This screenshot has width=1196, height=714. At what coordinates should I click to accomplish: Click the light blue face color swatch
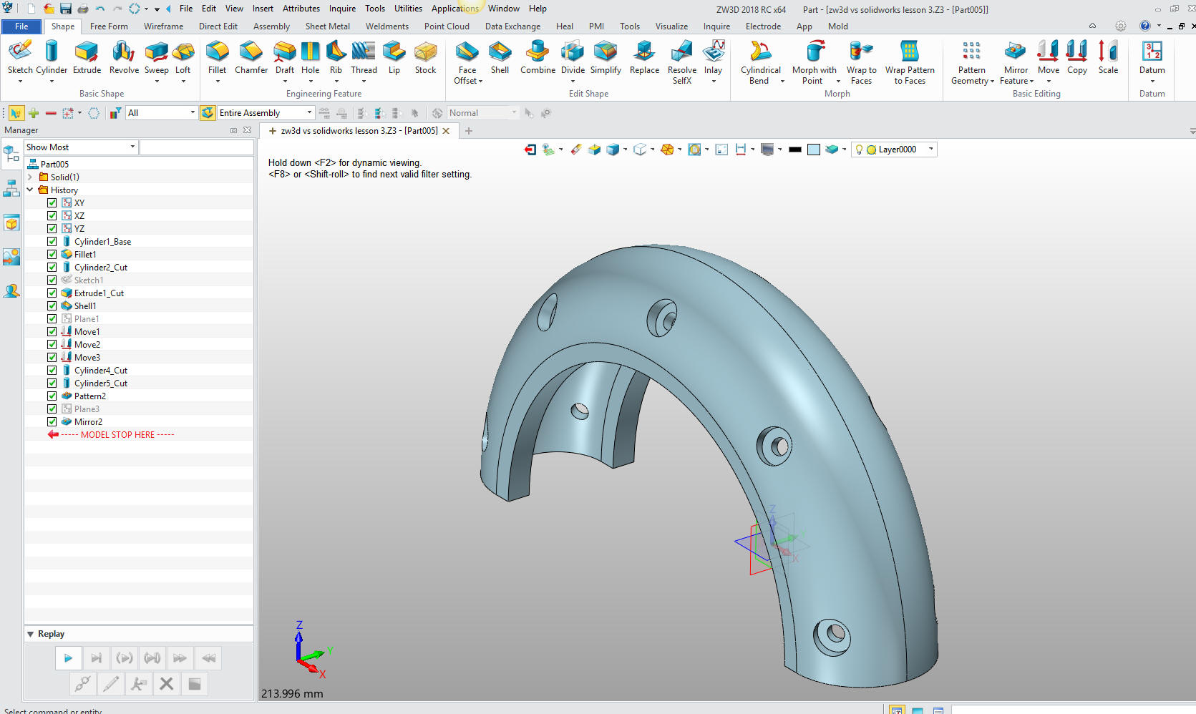pos(814,150)
